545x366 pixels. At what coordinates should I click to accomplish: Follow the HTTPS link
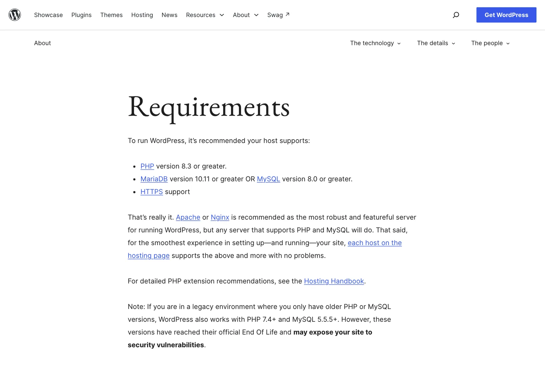tap(152, 192)
